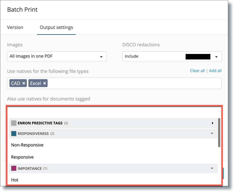Choose the Hot importance tag

15,180
